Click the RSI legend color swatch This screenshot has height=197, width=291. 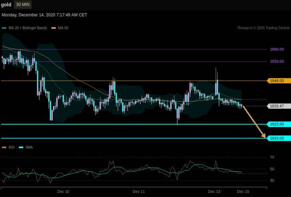(x=4, y=147)
